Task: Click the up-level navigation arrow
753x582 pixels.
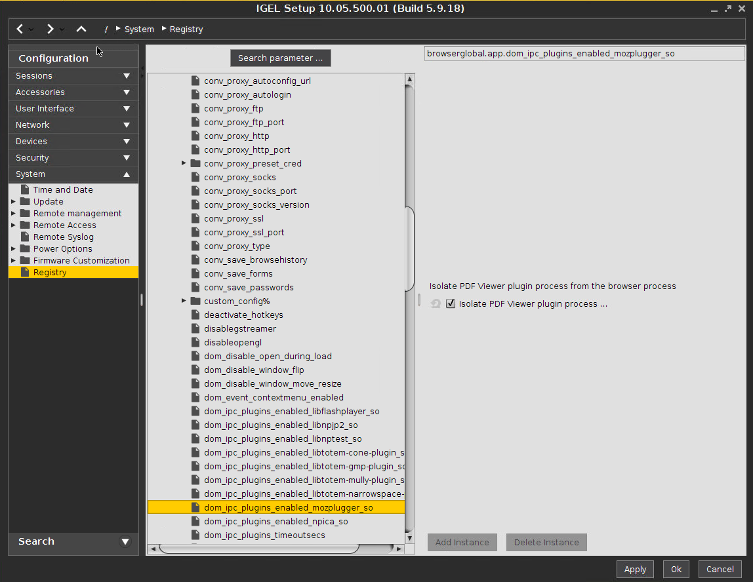Action: click(81, 29)
